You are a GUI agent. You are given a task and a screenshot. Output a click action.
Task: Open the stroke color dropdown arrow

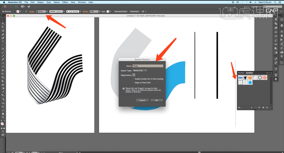pyautogui.click(x=26, y=11)
